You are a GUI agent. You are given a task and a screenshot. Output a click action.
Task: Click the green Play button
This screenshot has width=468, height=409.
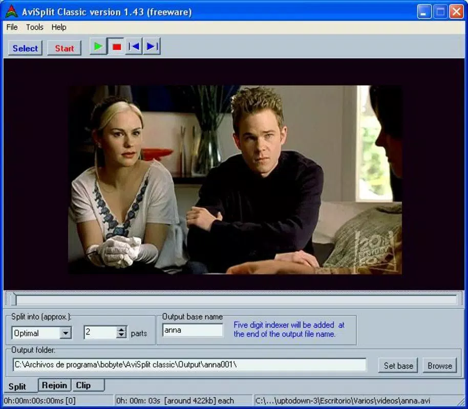click(98, 47)
